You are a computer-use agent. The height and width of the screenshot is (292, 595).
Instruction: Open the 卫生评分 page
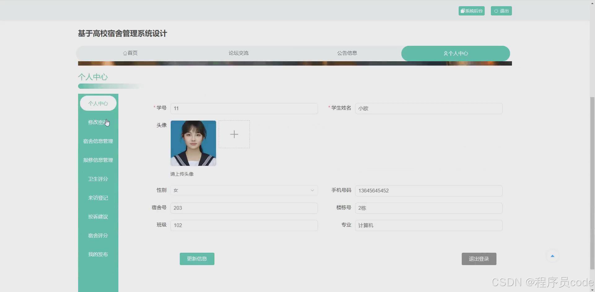[x=98, y=178]
